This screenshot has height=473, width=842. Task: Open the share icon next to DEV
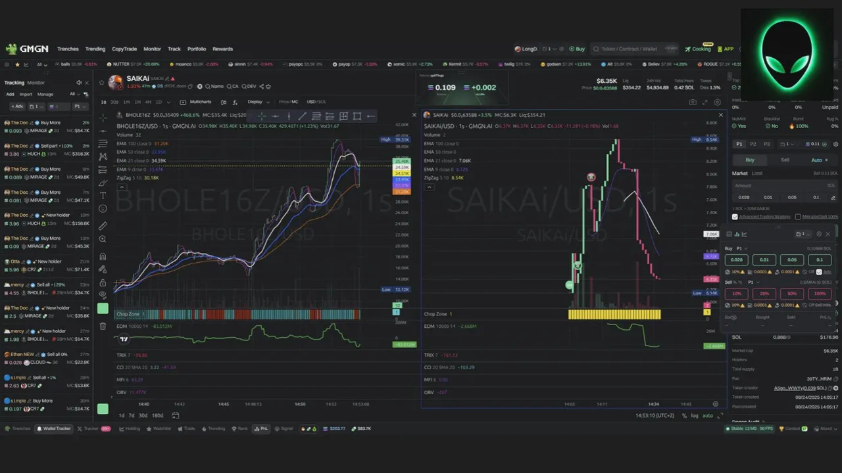point(262,86)
